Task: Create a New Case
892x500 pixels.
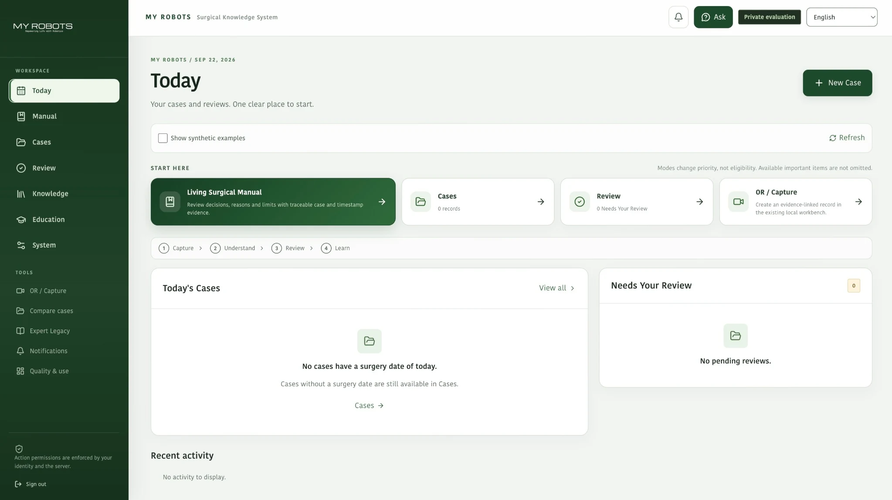Action: [x=837, y=83]
